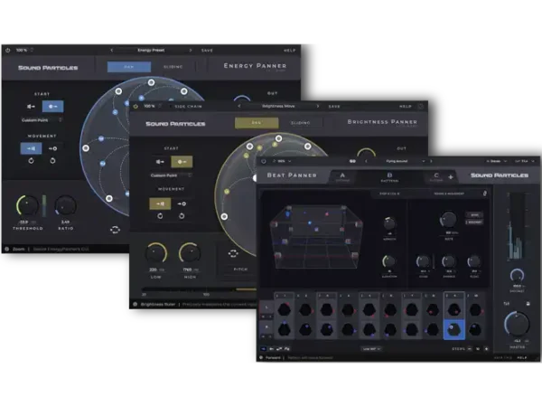The width and height of the screenshot is (542, 407).
Task: Open Custom Point dropdown in Brightness Panner
Action: pos(171,175)
